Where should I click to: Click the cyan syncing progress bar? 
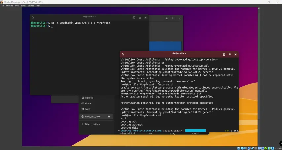pos(195,131)
